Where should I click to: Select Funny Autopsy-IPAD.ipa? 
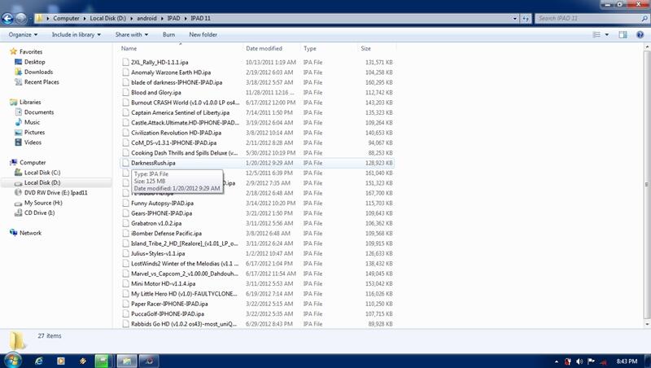[x=162, y=203]
